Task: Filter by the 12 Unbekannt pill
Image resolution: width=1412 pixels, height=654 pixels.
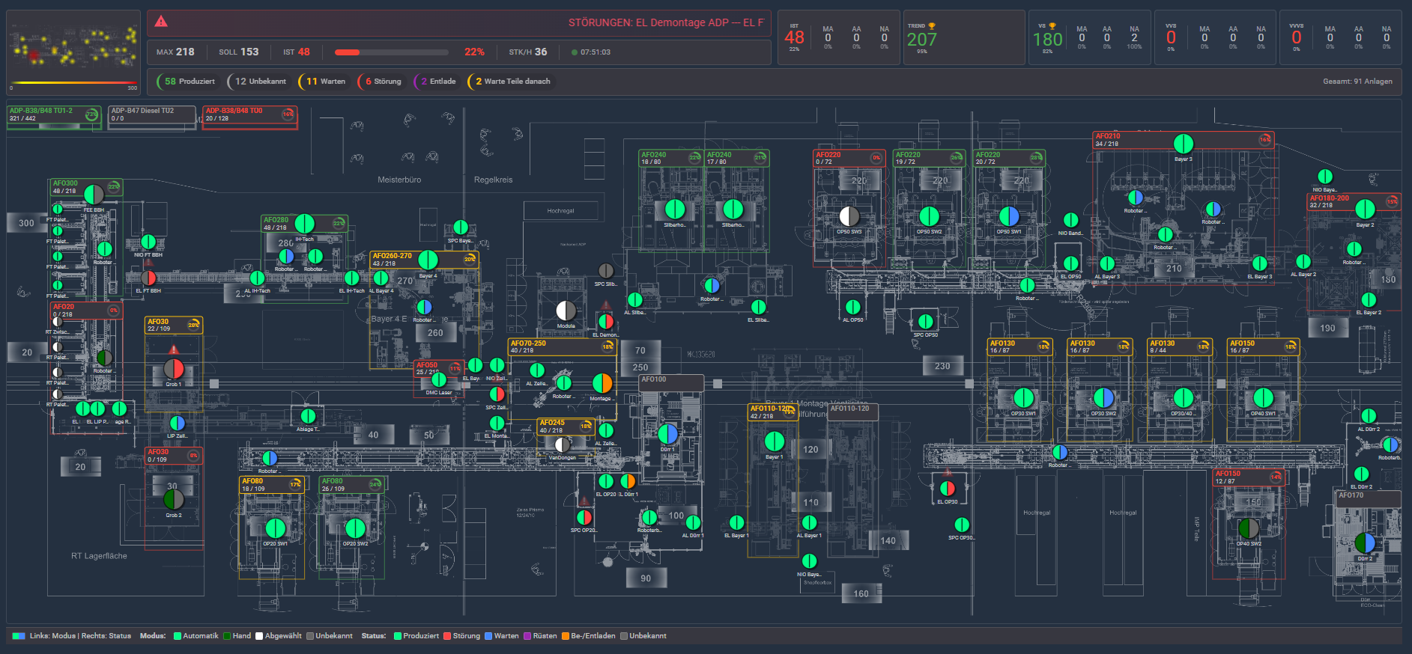Action: (258, 81)
